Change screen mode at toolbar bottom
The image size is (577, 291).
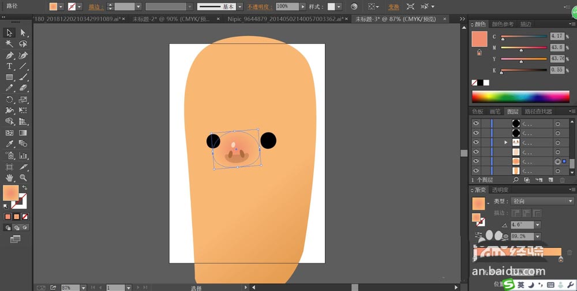tap(15, 239)
